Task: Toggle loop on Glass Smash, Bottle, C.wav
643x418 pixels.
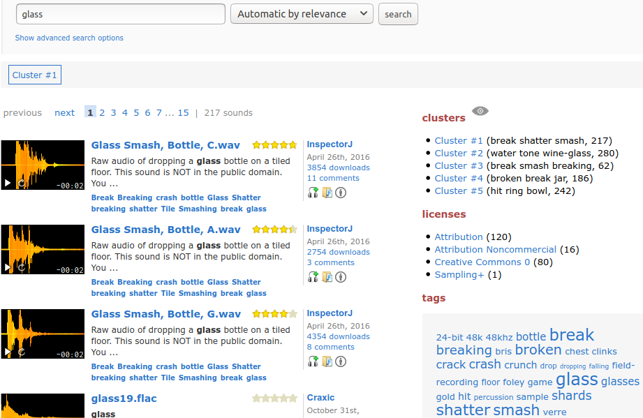Action: pyautogui.click(x=22, y=183)
